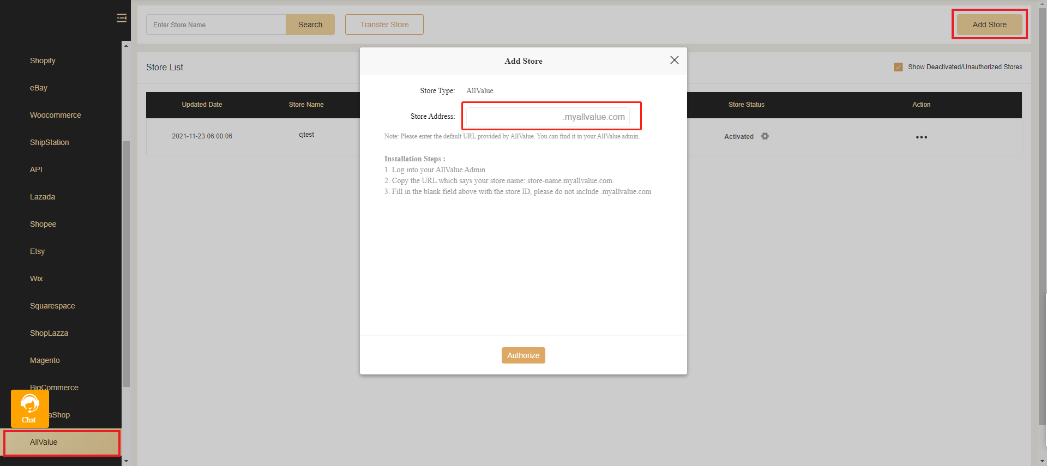Image resolution: width=1047 pixels, height=466 pixels.
Task: Uncheck Show Deactivated/Unauthorized Stores checkbox
Action: 898,67
